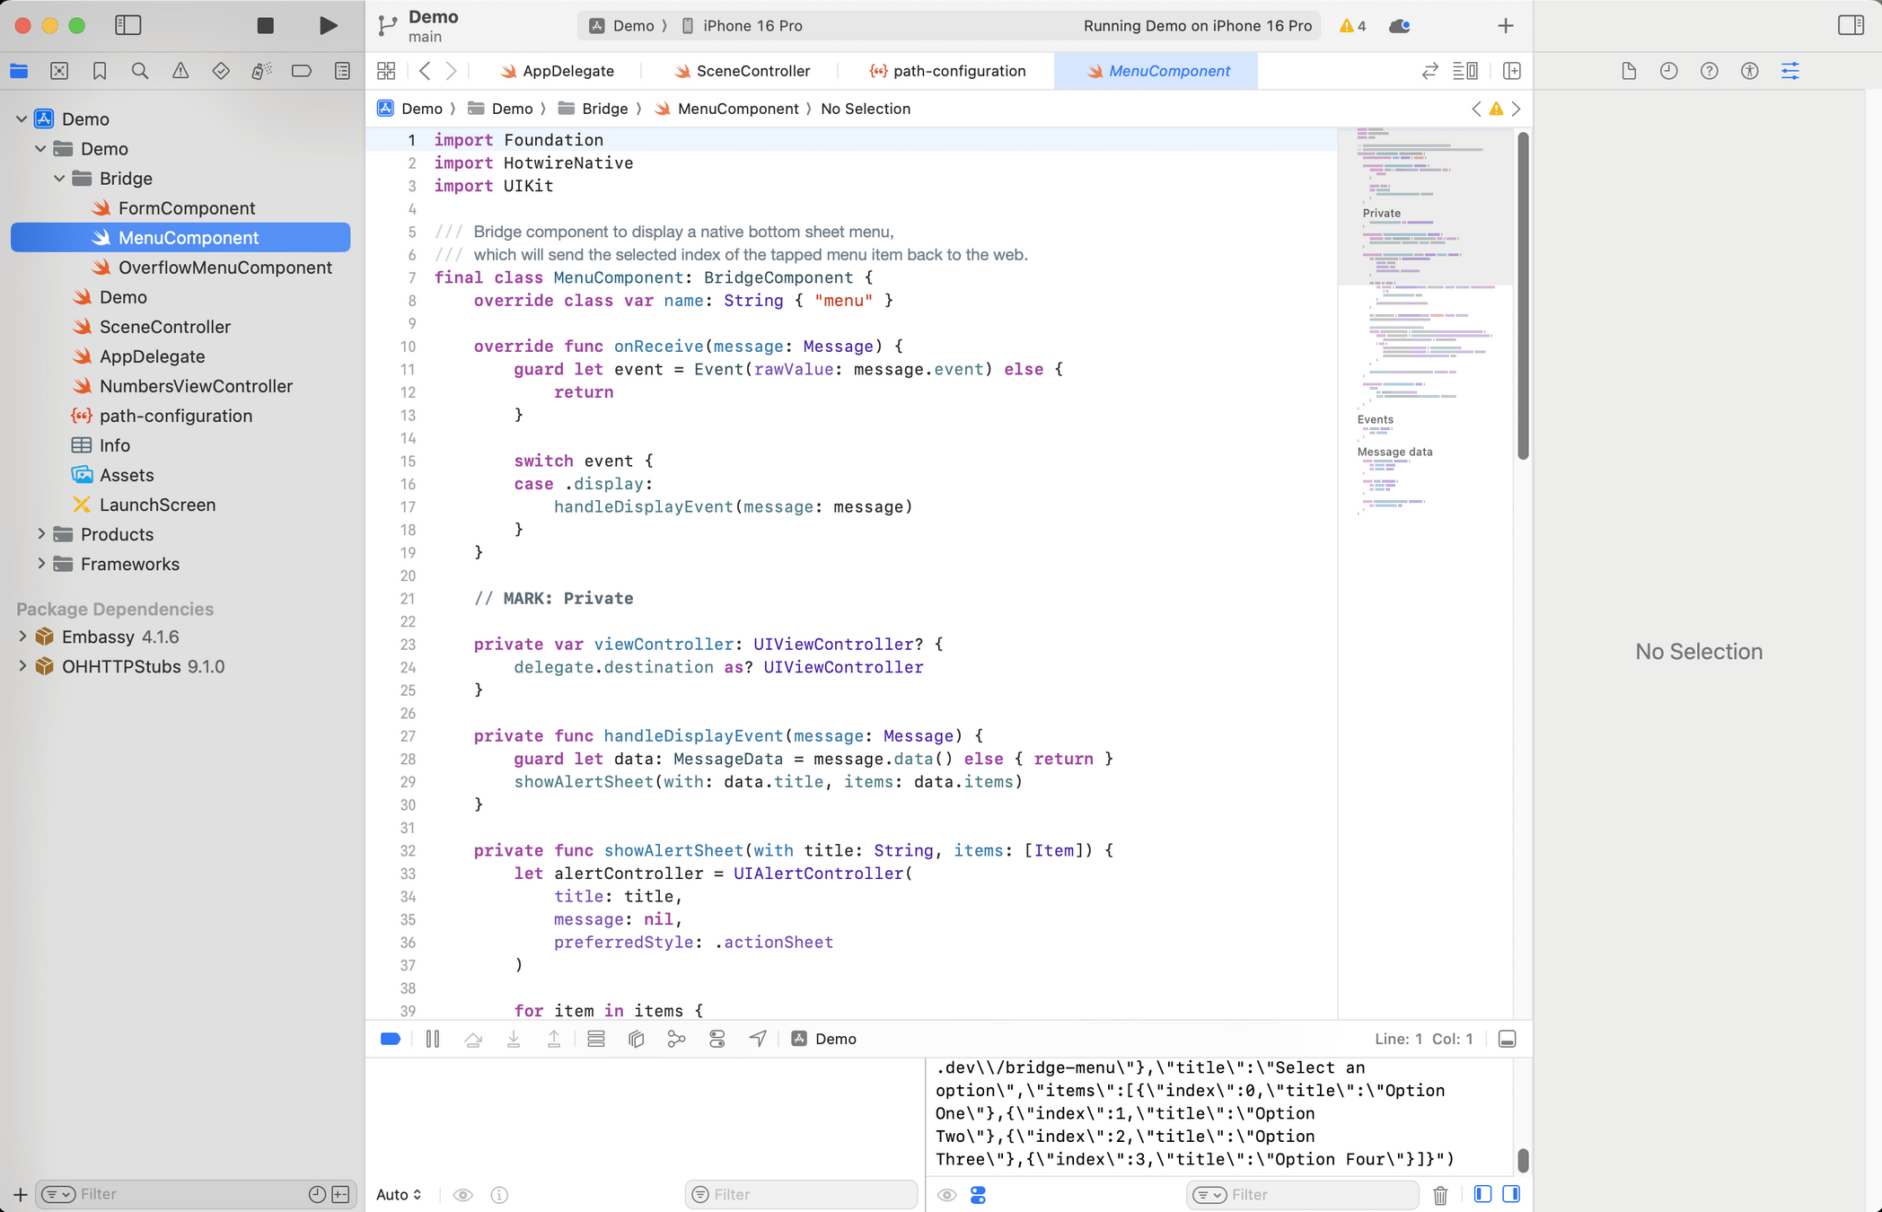This screenshot has width=1882, height=1212.
Task: Select OverflowMenuComponent file in navigator
Action: click(x=224, y=268)
